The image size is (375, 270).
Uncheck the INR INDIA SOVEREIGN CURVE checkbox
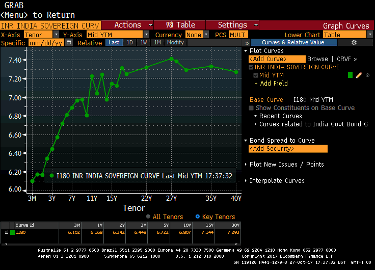click(251, 67)
